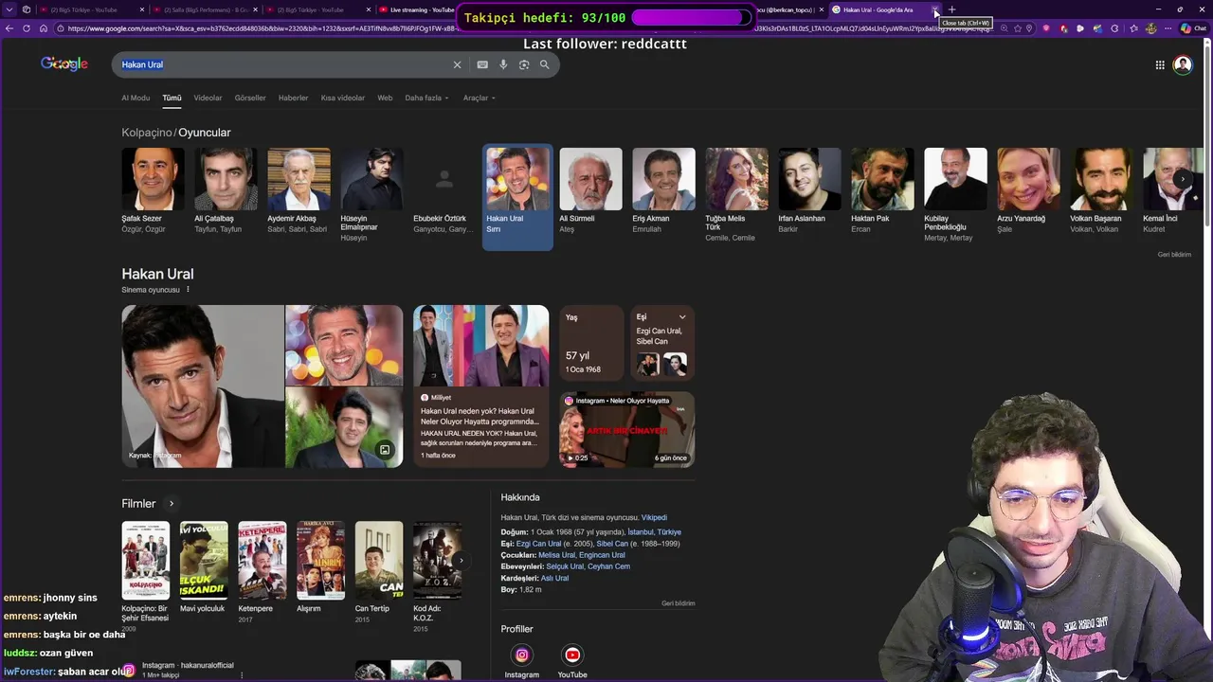Open the Ketenpere film poster
Screen dimensions: 1213x682
pyautogui.click(x=262, y=560)
